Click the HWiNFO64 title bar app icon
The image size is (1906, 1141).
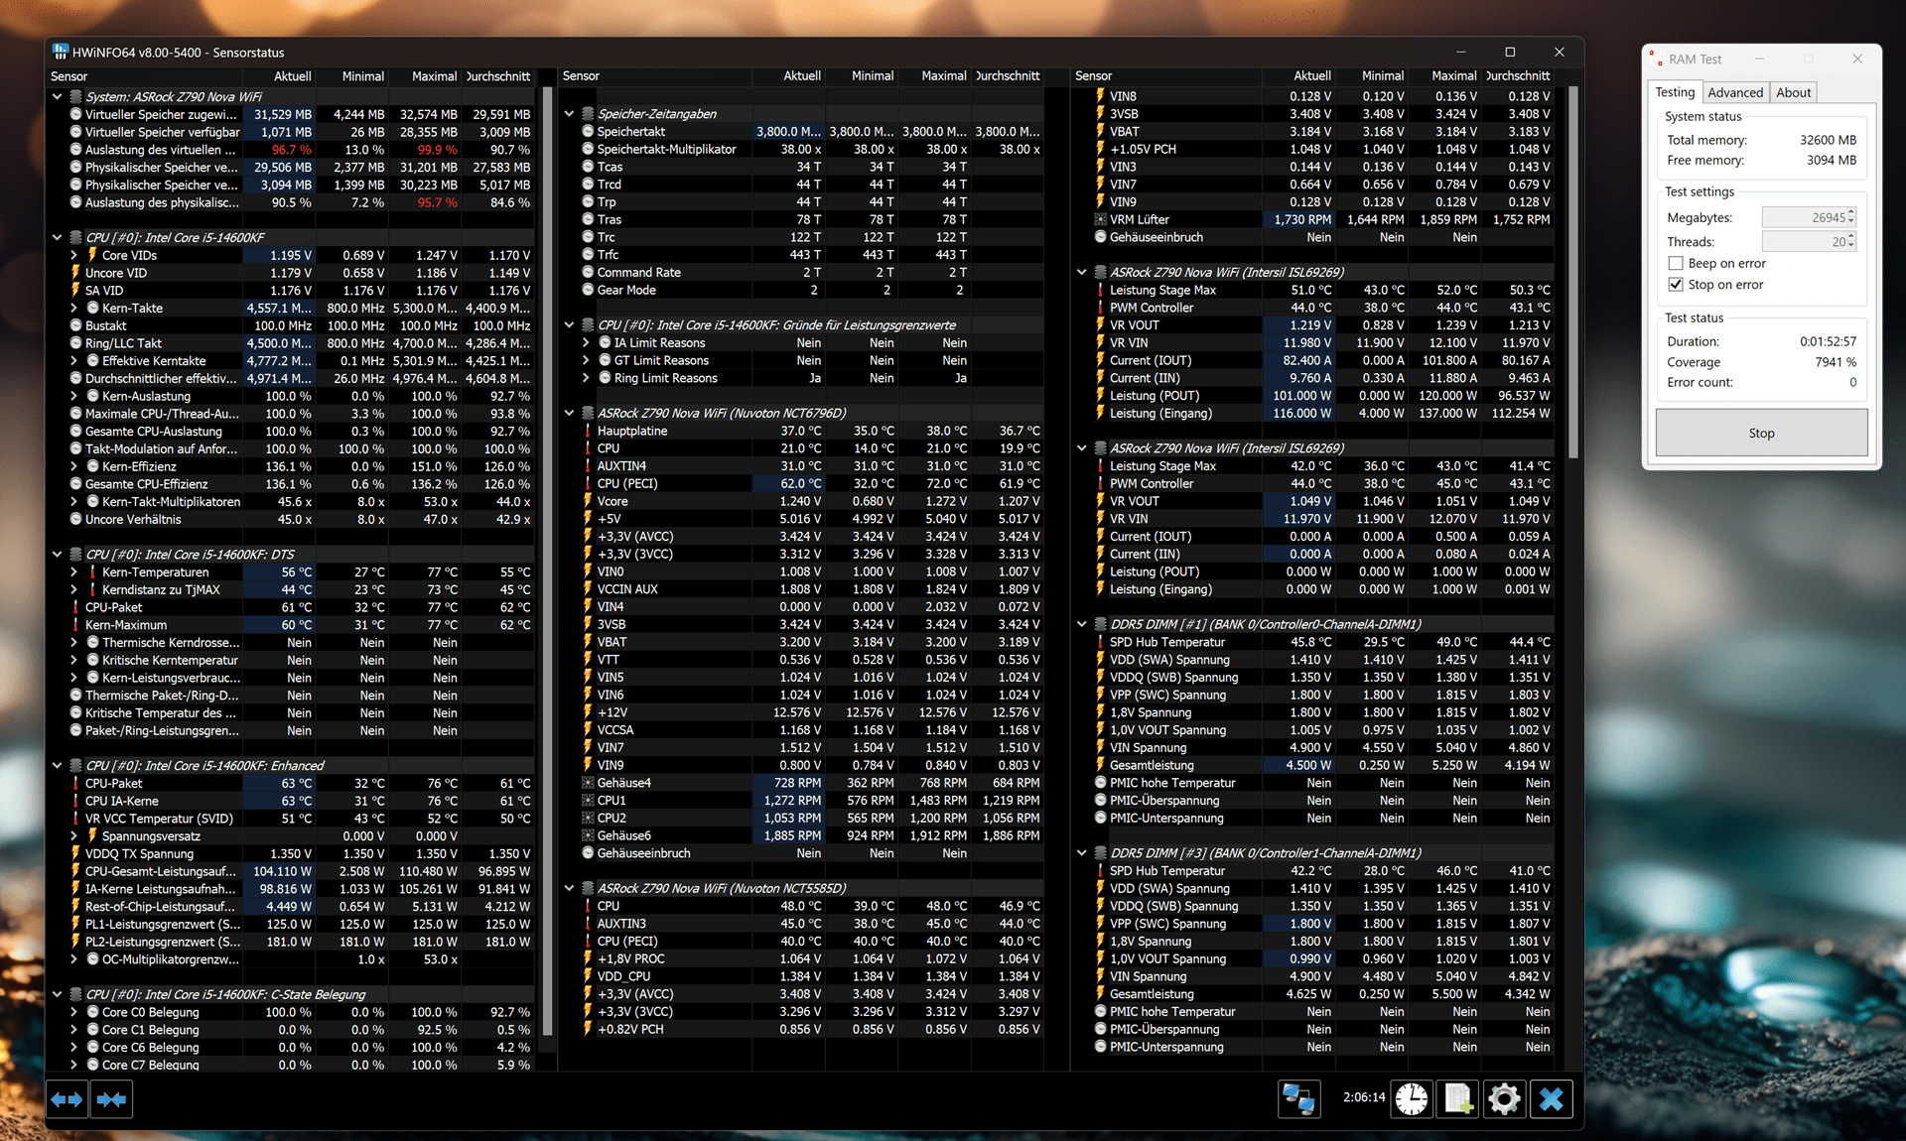[x=61, y=52]
